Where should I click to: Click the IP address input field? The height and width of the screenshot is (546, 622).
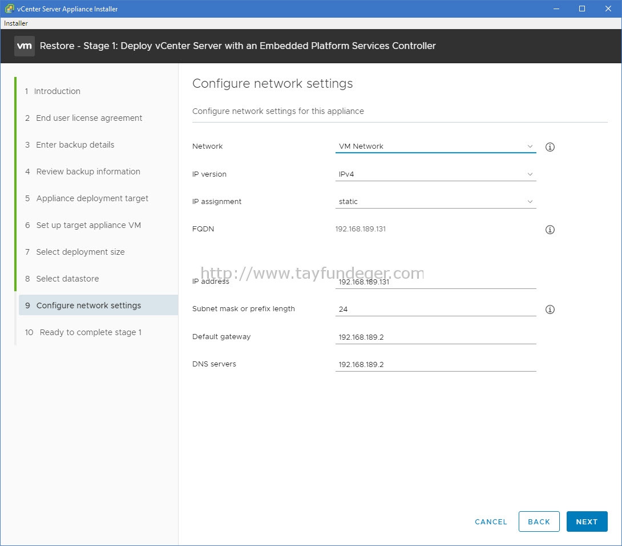pos(435,282)
